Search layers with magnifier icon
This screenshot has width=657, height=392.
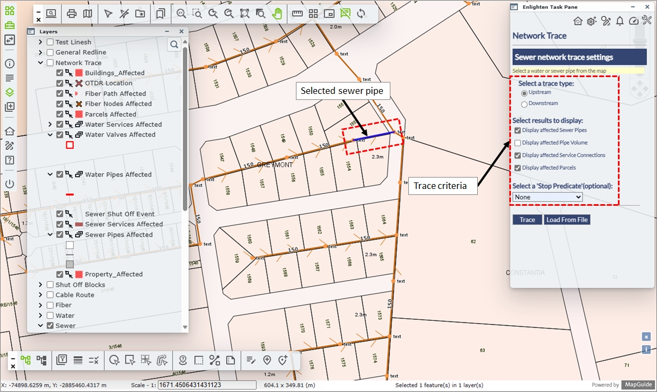pos(174,45)
